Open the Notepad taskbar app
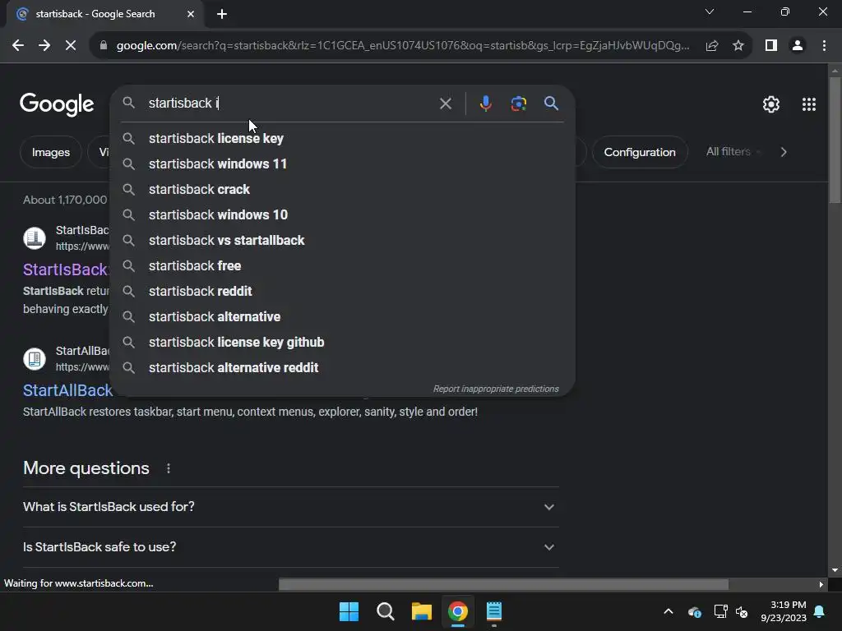This screenshot has height=631, width=842. tap(494, 611)
